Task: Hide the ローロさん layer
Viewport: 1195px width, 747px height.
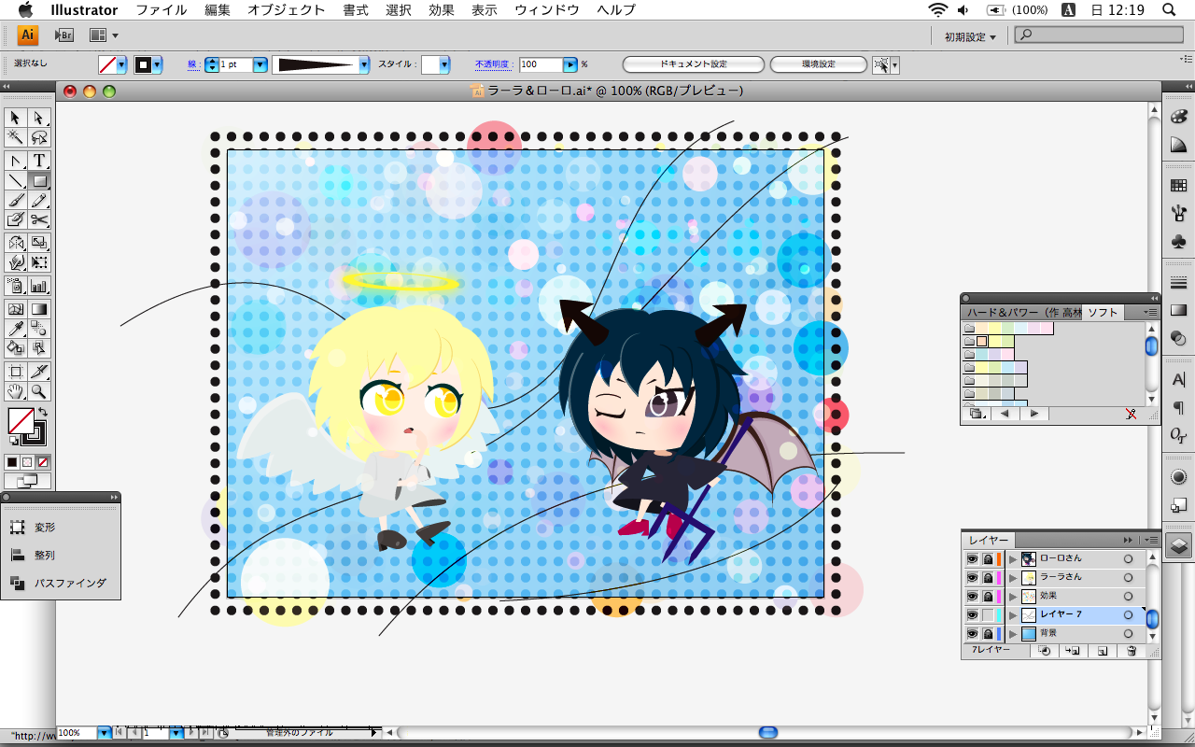Action: pos(972,558)
